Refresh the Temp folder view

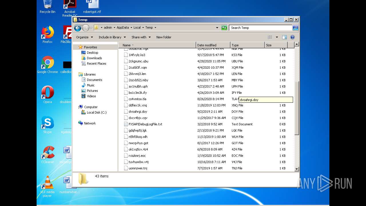coord(224,28)
